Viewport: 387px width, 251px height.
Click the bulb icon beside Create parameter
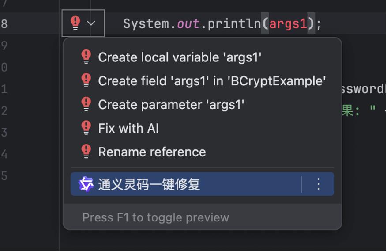pyautogui.click(x=86, y=104)
